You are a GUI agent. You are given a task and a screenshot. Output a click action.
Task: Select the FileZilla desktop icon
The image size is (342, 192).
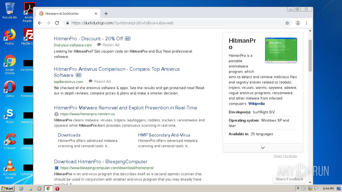pos(28,37)
